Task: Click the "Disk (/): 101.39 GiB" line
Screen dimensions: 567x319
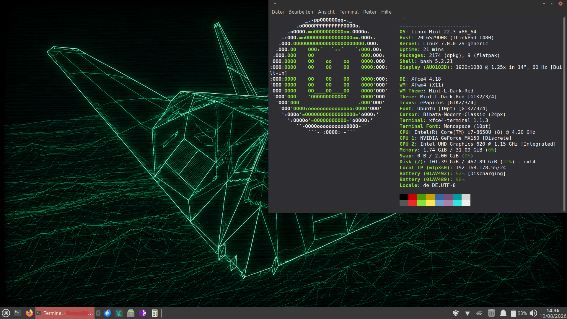Action: pyautogui.click(x=467, y=162)
